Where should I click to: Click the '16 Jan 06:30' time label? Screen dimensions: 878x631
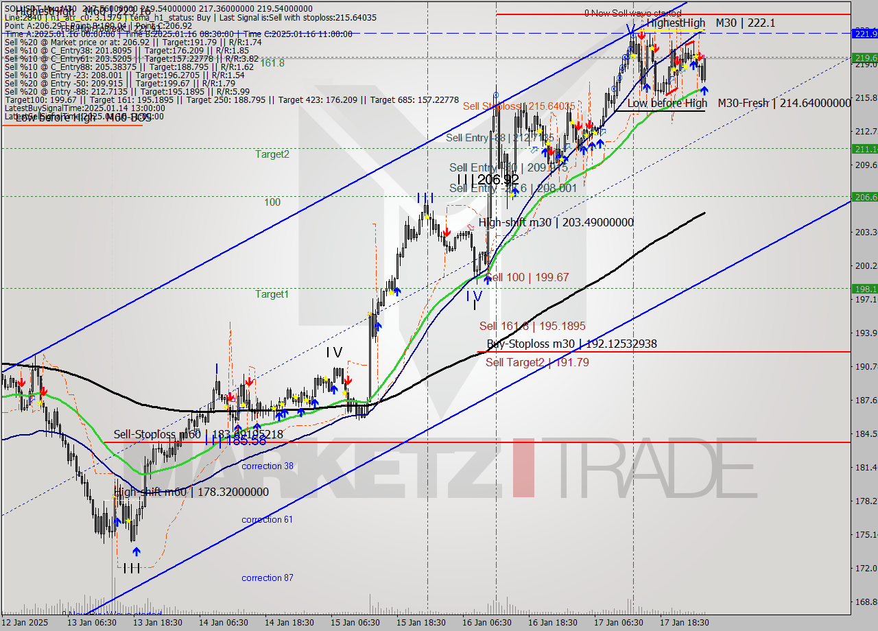[486, 623]
